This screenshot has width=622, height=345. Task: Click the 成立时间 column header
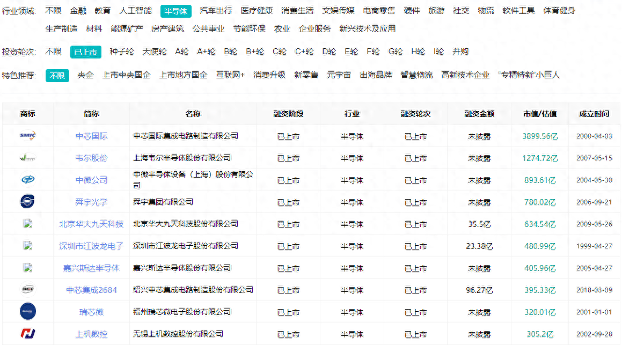pyautogui.click(x=594, y=114)
